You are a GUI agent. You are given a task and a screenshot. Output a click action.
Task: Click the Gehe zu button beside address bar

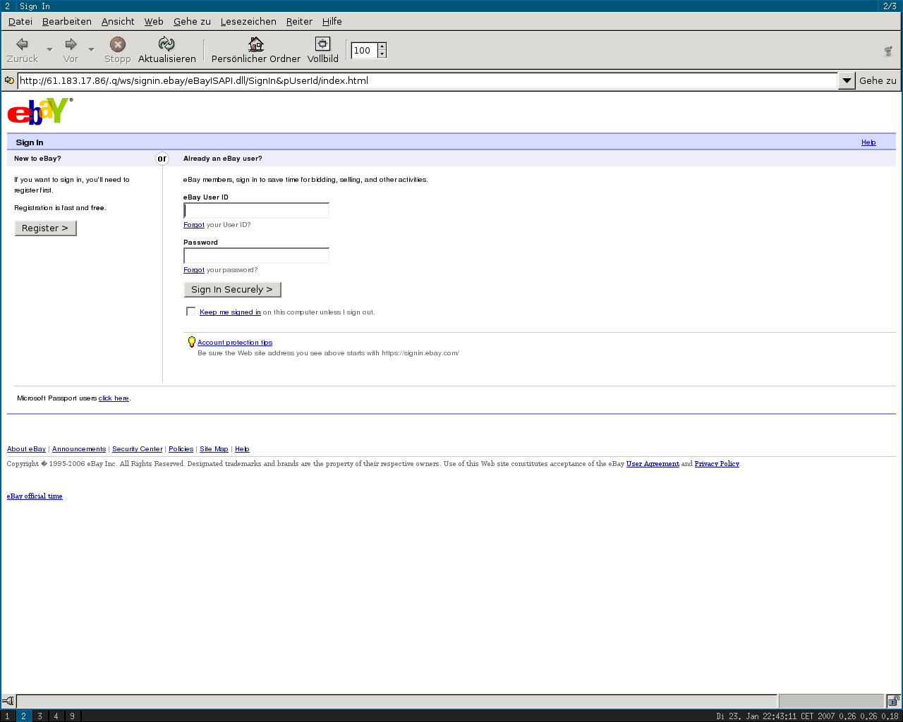click(x=878, y=80)
